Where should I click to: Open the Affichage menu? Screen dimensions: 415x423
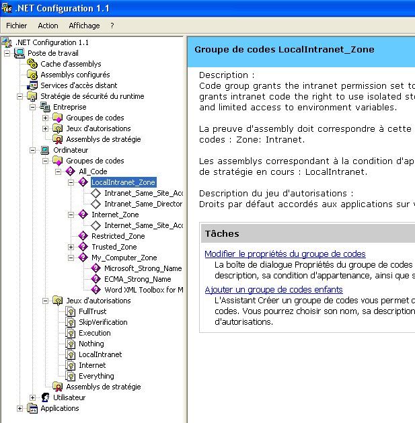84,26
